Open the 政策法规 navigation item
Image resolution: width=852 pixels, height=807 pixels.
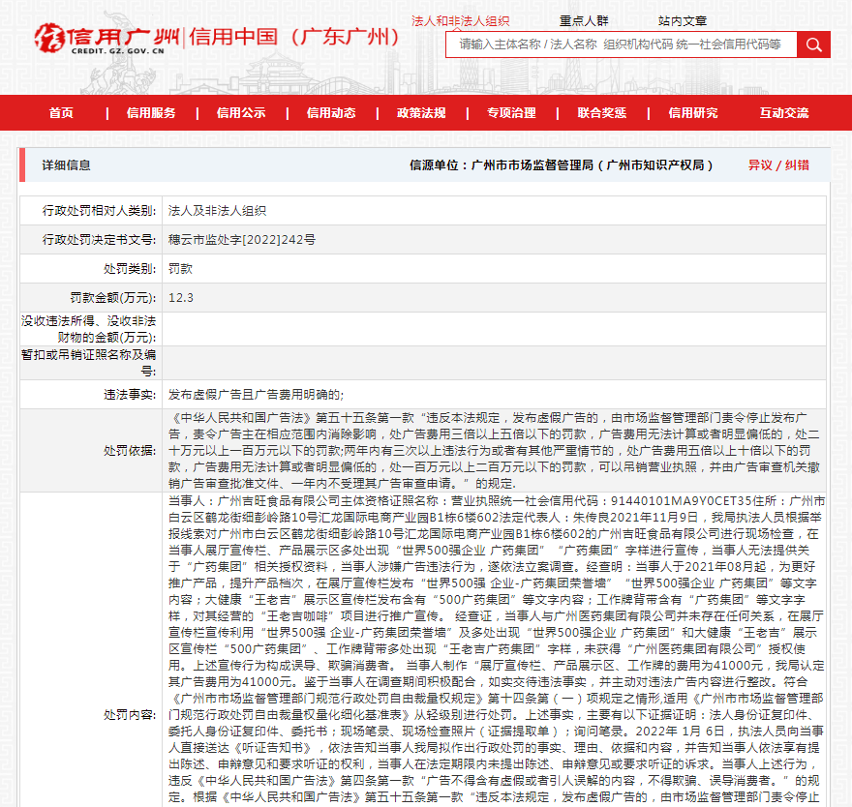(421, 113)
